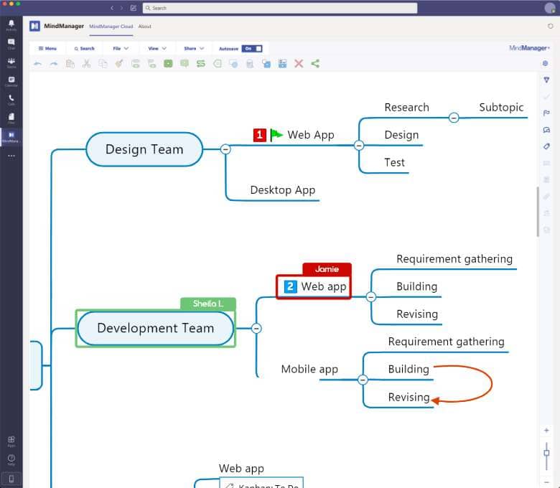Click the red X delete icon
This screenshot has height=488, width=560.
point(299,64)
